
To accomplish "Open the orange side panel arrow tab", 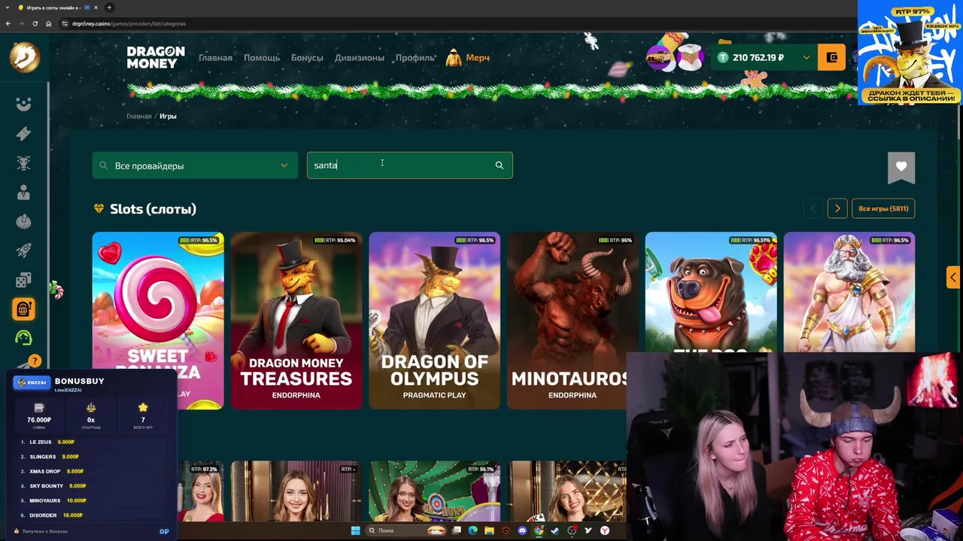I will pos(953,277).
